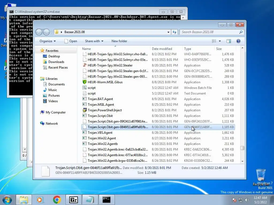Open Recycle Bin on the desktop
Viewport: 274px width, 205px height.
pyautogui.click(x=261, y=177)
